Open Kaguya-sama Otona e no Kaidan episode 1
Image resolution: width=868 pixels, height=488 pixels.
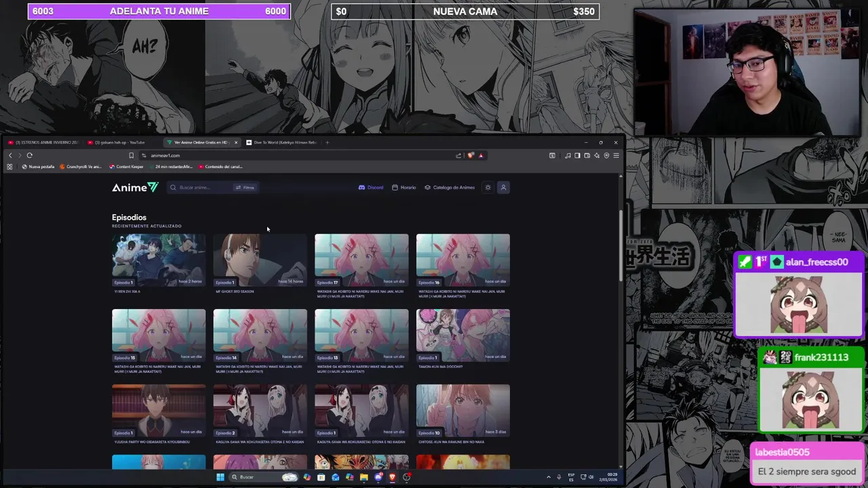click(x=361, y=410)
